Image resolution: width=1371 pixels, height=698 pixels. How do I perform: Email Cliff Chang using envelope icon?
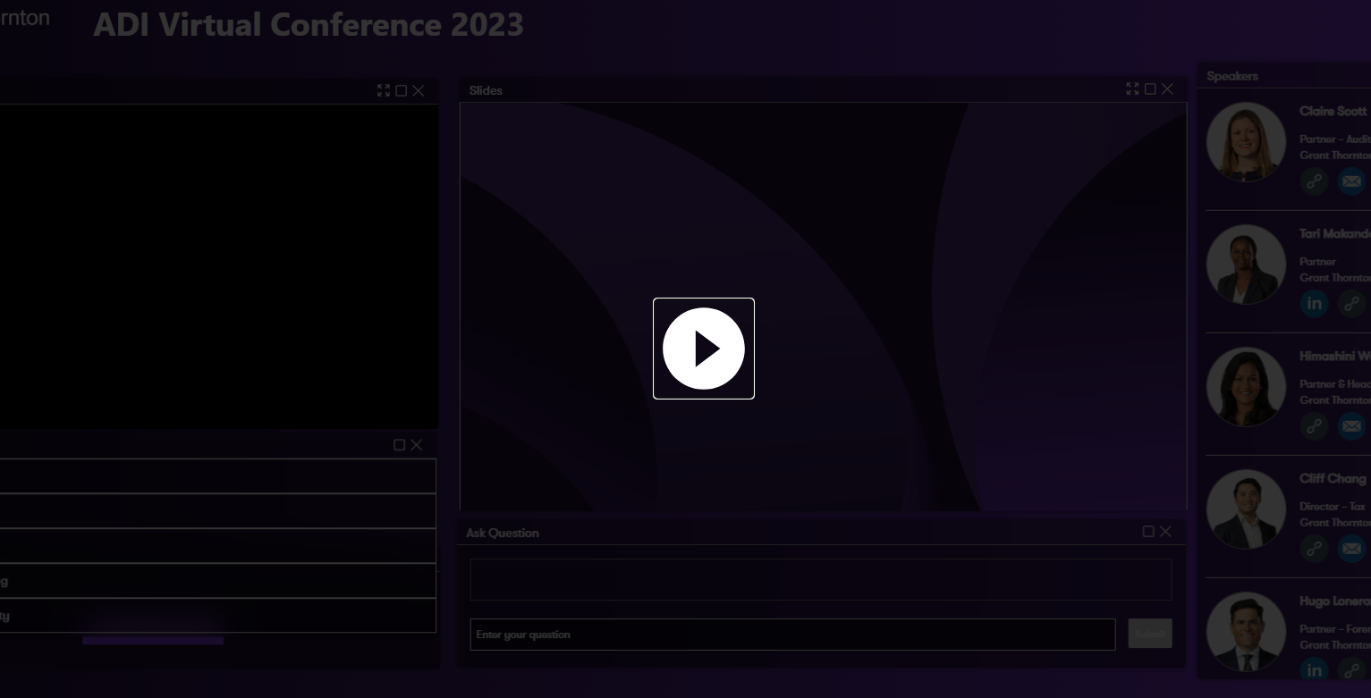[1350, 549]
